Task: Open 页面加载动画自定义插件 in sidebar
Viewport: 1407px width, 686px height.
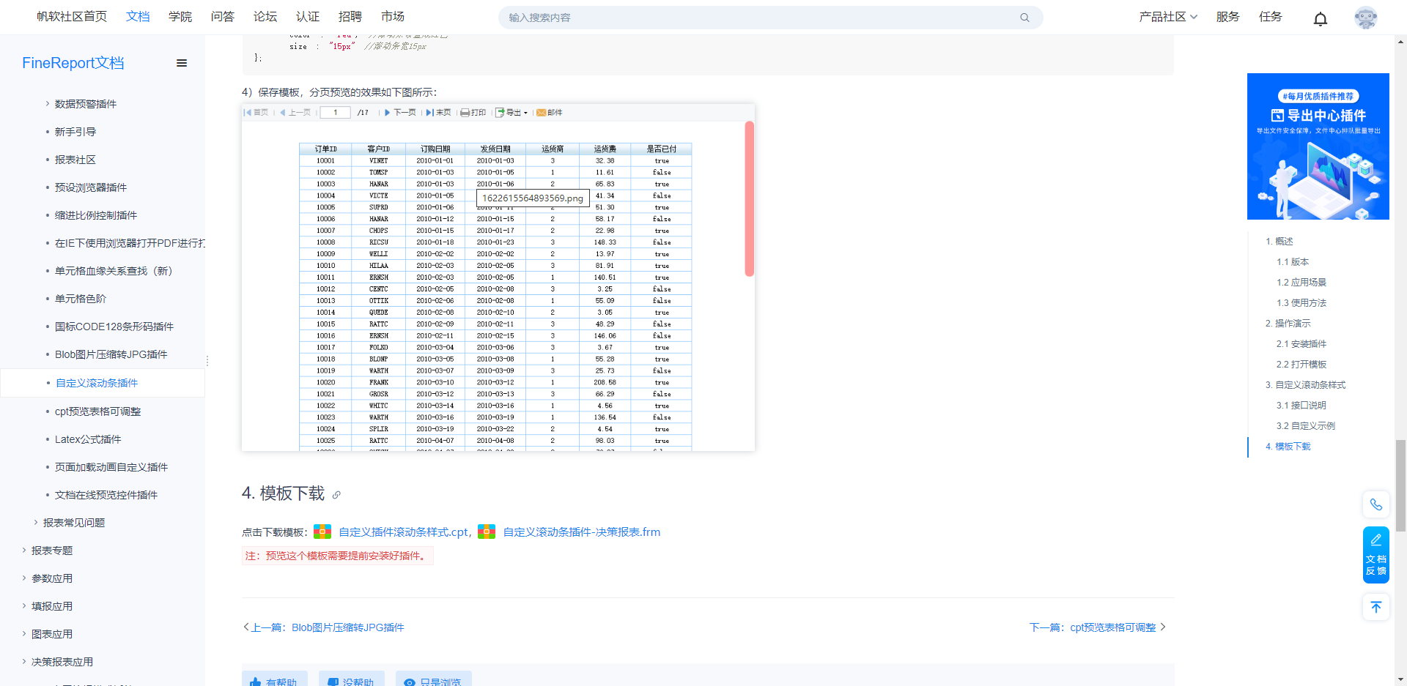Action: [111, 467]
